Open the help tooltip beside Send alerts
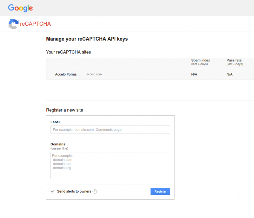This screenshot has height=218, width=254. (95, 191)
